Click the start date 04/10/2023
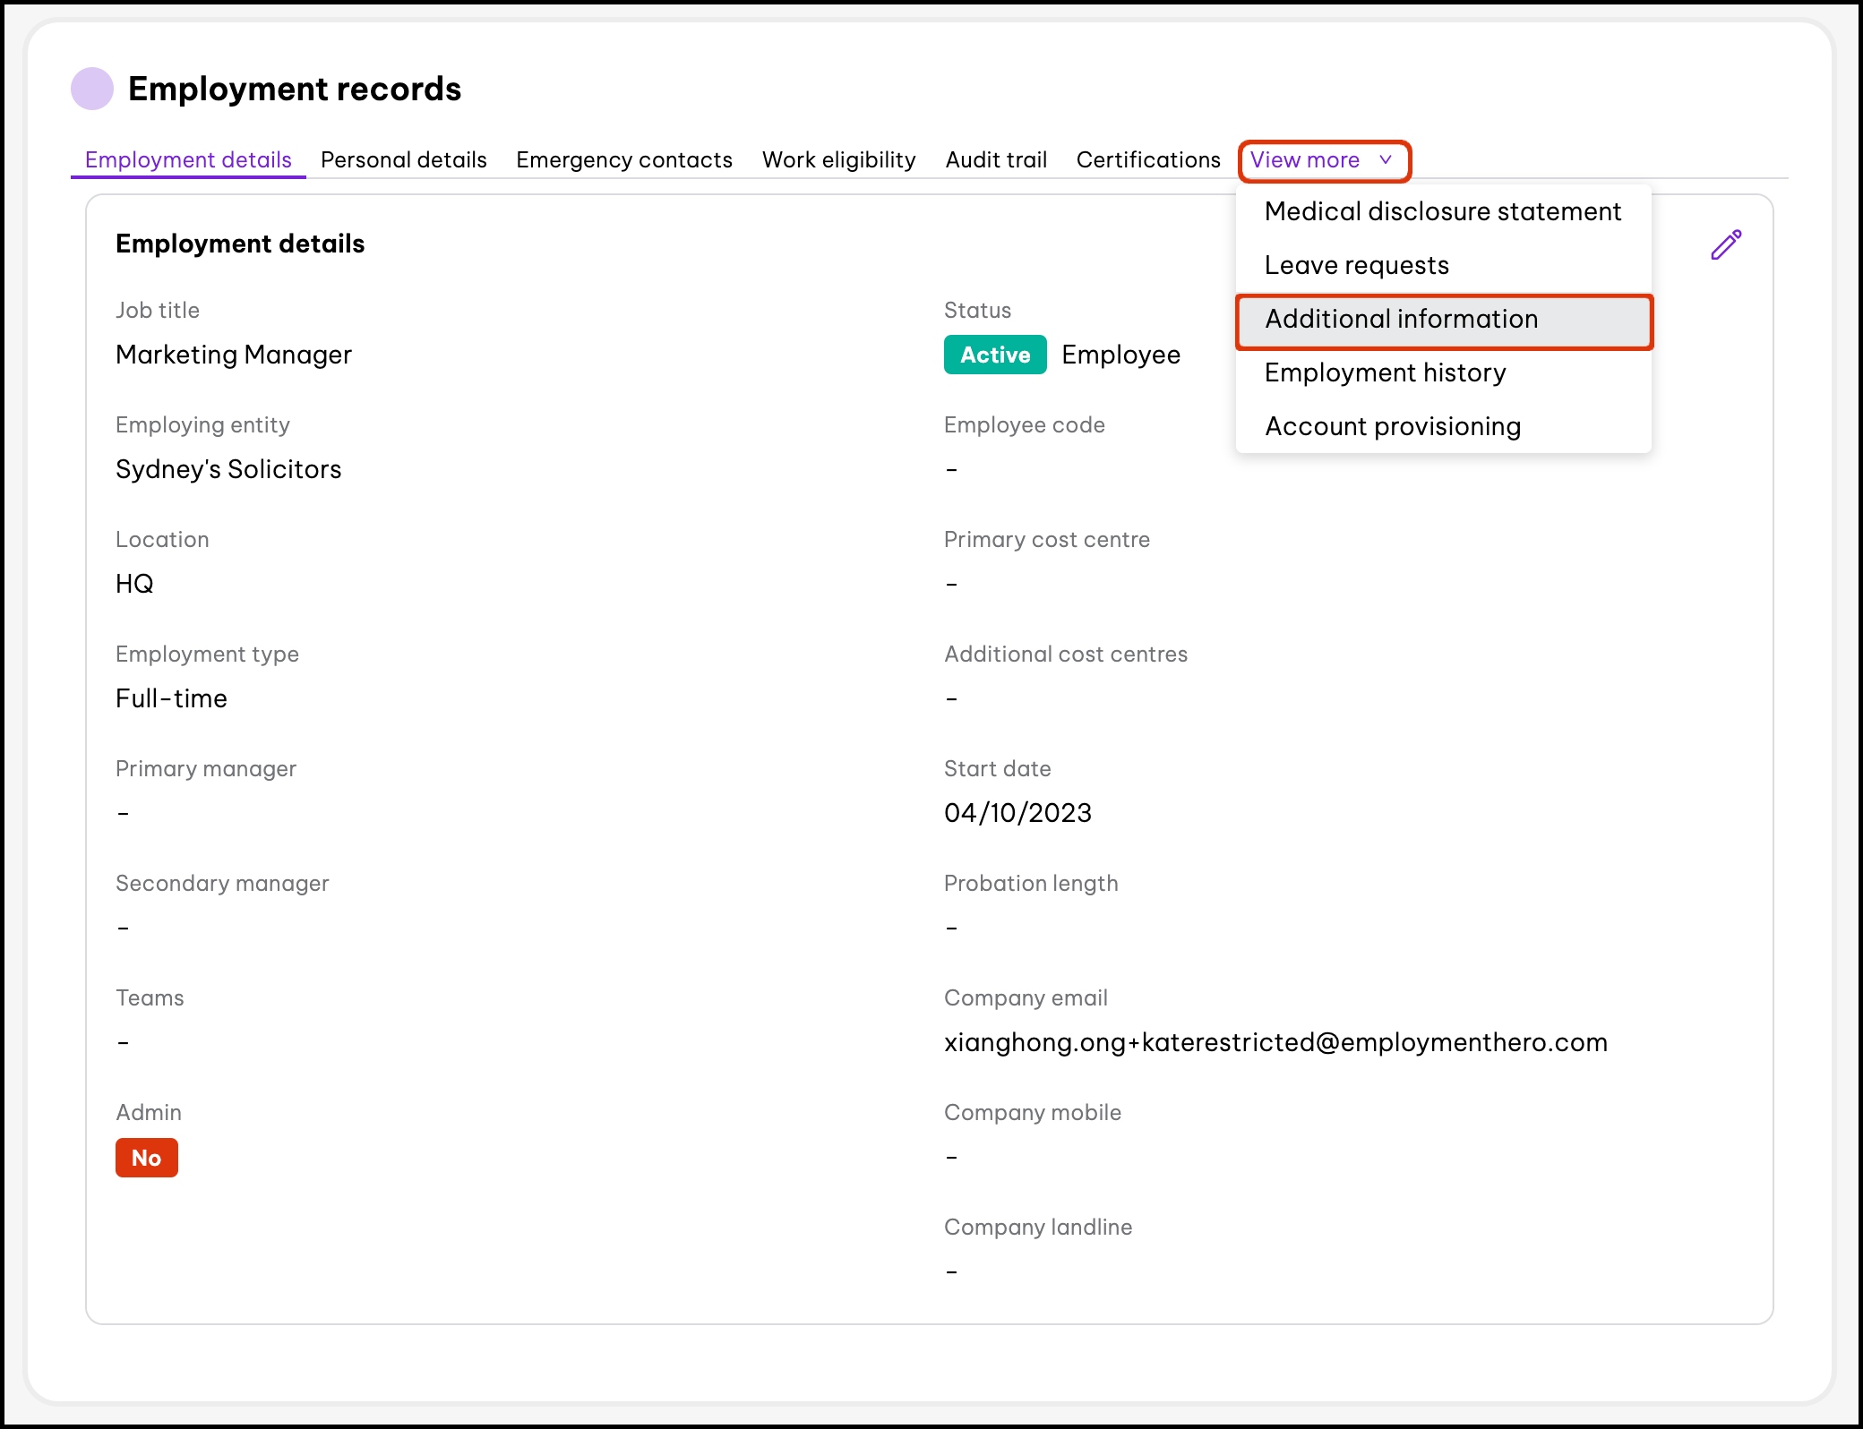The image size is (1863, 1429). [1017, 813]
